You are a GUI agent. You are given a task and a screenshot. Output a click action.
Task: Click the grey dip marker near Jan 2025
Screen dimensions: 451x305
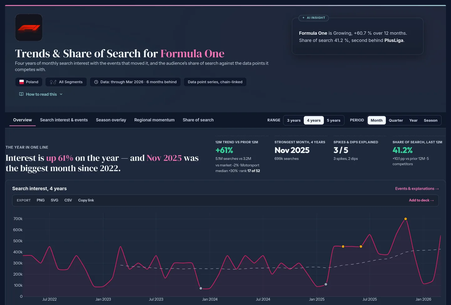pos(326,284)
